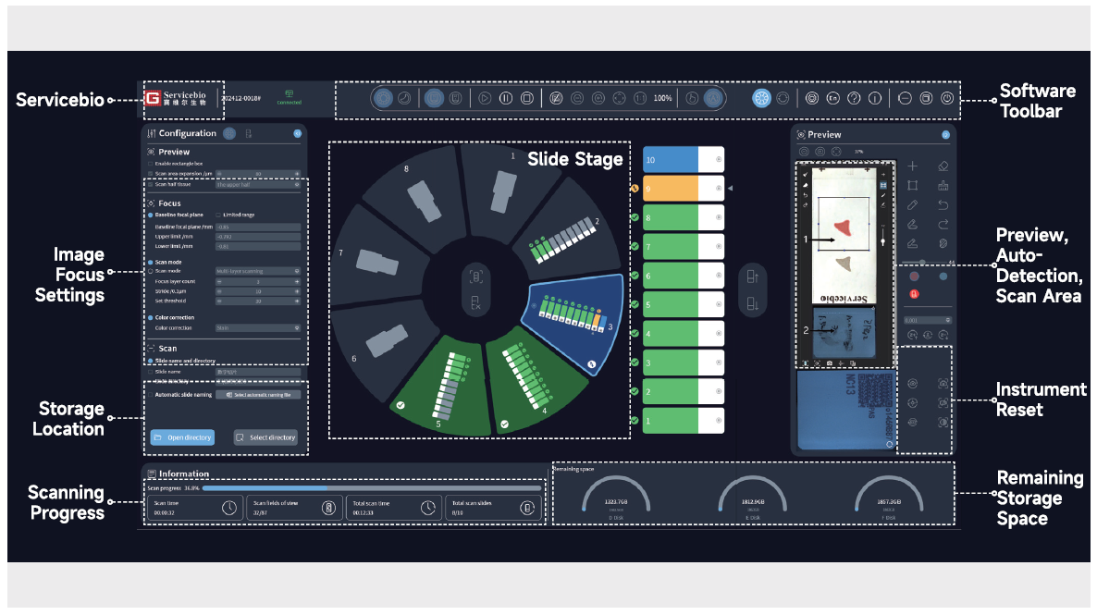Click the Baseline focal plane input field
Image resolution: width=1097 pixels, height=615 pixels.
coord(257,227)
